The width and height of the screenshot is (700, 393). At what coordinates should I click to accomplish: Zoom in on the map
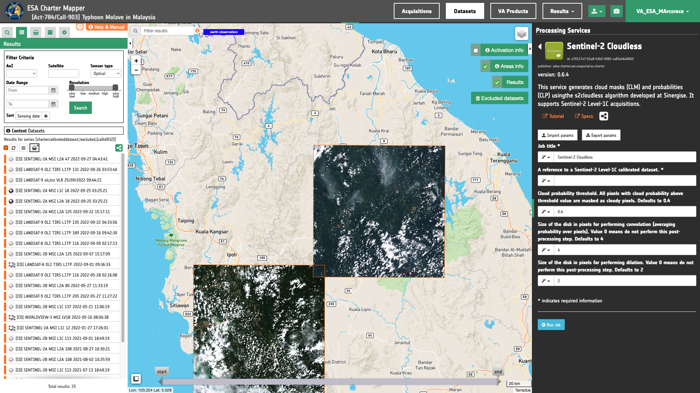(136, 61)
